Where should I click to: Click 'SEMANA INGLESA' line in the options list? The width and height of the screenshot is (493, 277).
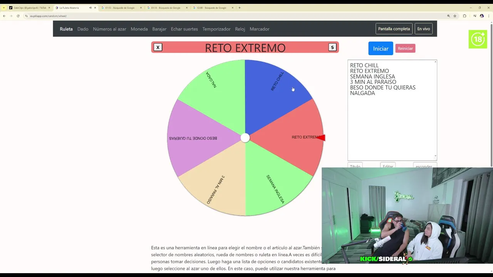click(x=372, y=77)
